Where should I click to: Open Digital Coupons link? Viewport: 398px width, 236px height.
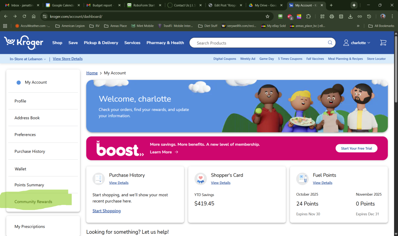tap(225, 59)
